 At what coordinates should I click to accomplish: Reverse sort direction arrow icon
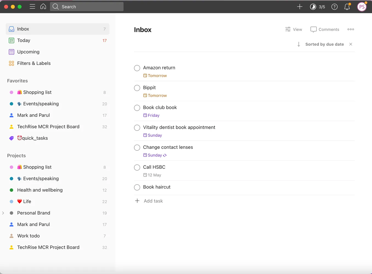pyautogui.click(x=299, y=44)
